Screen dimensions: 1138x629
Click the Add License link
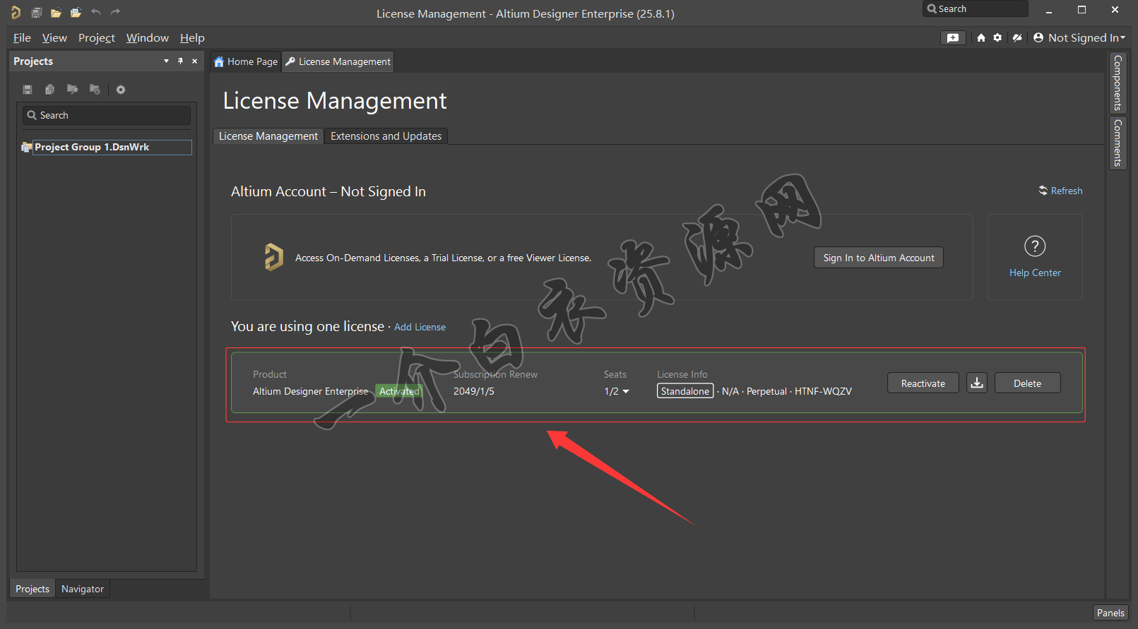tap(420, 327)
